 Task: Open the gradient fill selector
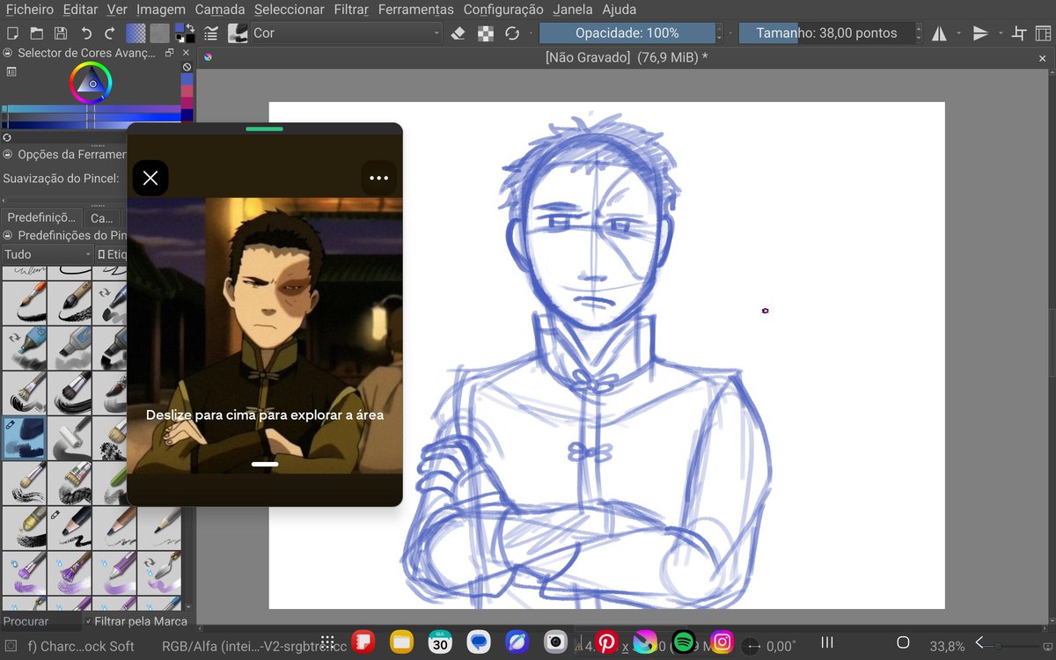(x=136, y=33)
